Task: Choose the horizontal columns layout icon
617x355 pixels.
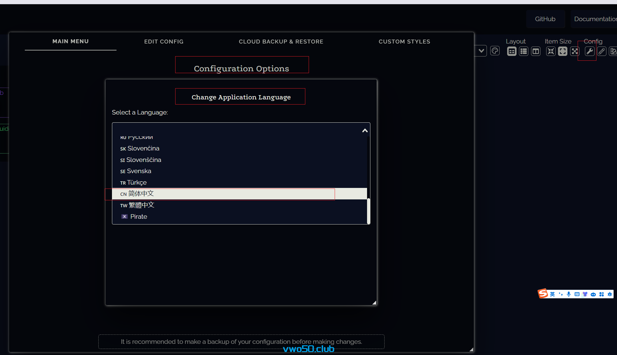Action: coord(536,51)
